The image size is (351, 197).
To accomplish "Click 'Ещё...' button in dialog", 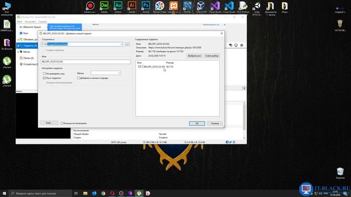I will click(x=49, y=123).
